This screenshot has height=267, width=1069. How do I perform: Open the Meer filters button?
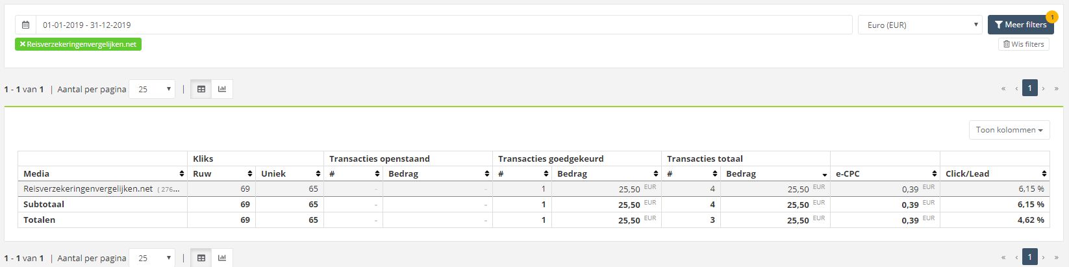pyautogui.click(x=1020, y=25)
